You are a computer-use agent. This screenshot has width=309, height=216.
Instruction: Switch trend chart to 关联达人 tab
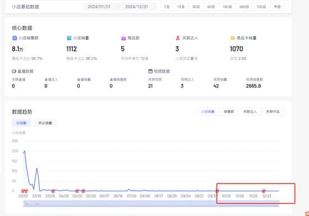[x=250, y=112]
